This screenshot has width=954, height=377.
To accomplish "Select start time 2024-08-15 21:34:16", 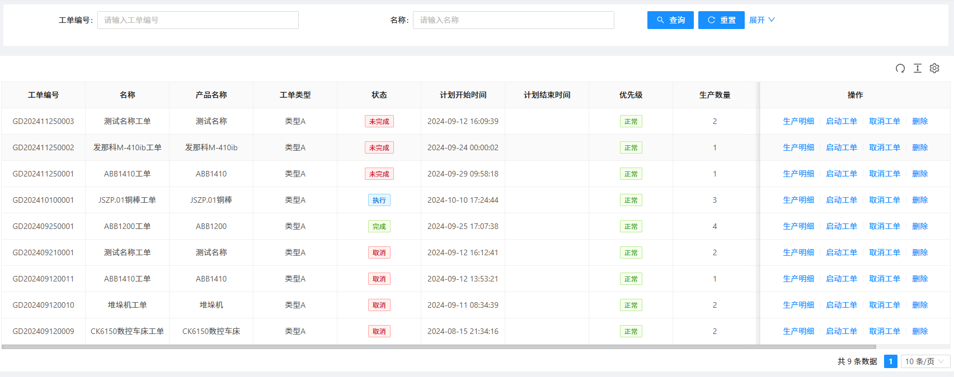I will pyautogui.click(x=463, y=331).
